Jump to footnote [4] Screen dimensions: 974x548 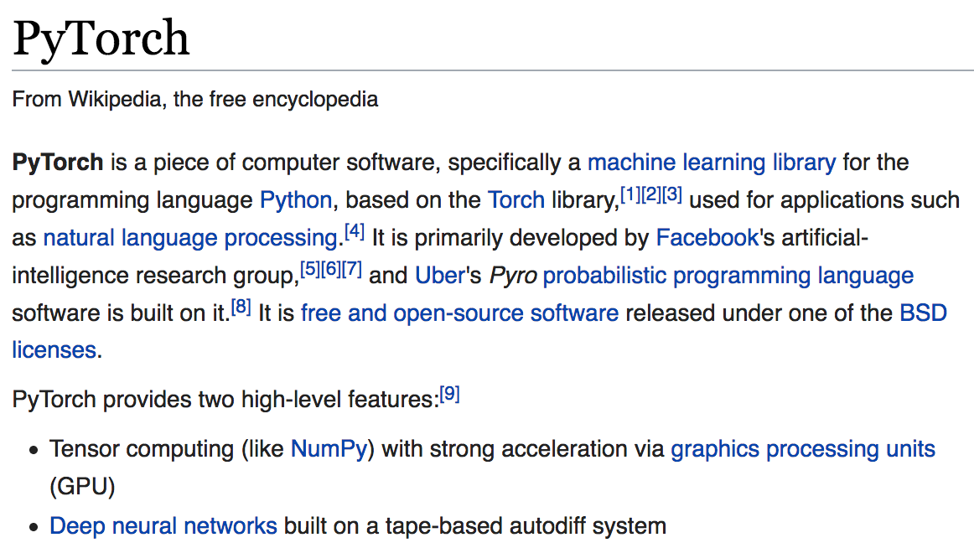354,232
